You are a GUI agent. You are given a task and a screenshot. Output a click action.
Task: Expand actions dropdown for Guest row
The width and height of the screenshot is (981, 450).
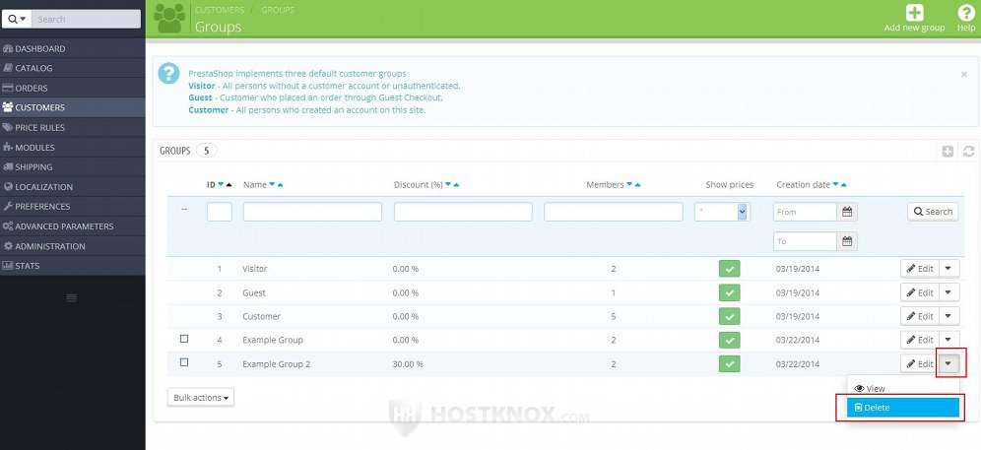(949, 292)
